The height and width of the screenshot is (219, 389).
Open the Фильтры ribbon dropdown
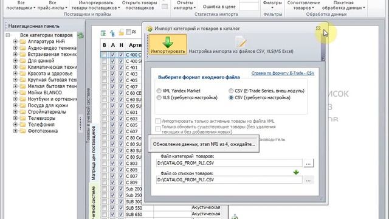272,5
